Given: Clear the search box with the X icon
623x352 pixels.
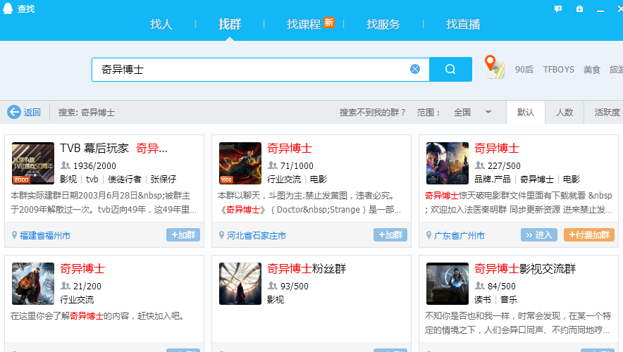Looking at the screenshot, I should pyautogui.click(x=415, y=69).
